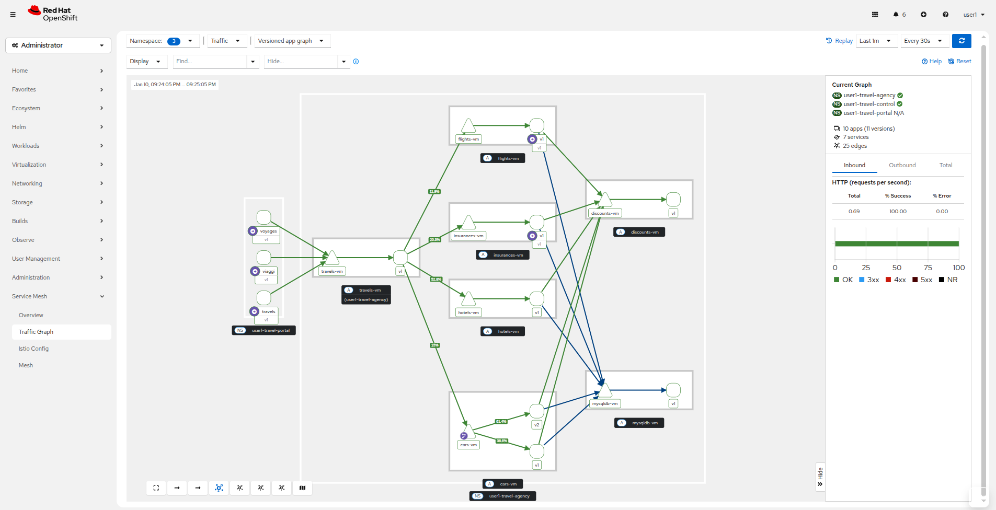Click the zoom-to-fit graph icon
Screen dimensions: 996x510
(x=156, y=488)
